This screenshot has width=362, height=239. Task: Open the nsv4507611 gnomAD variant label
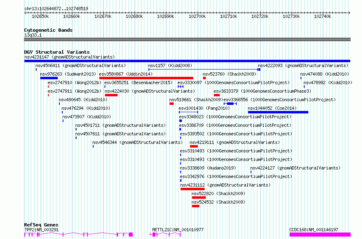point(120,134)
